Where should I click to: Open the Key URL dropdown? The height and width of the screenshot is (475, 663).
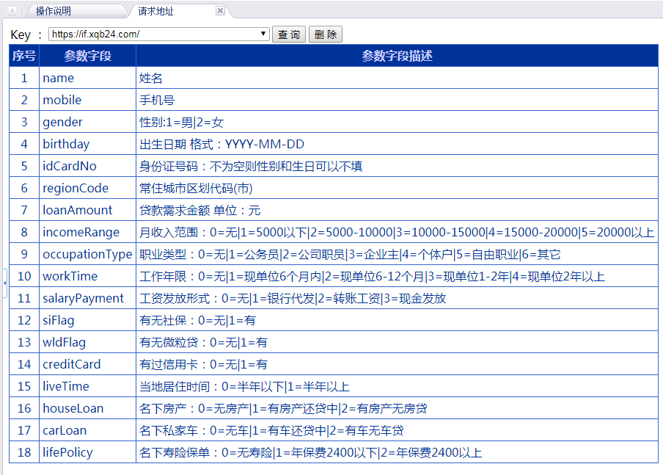coord(264,35)
